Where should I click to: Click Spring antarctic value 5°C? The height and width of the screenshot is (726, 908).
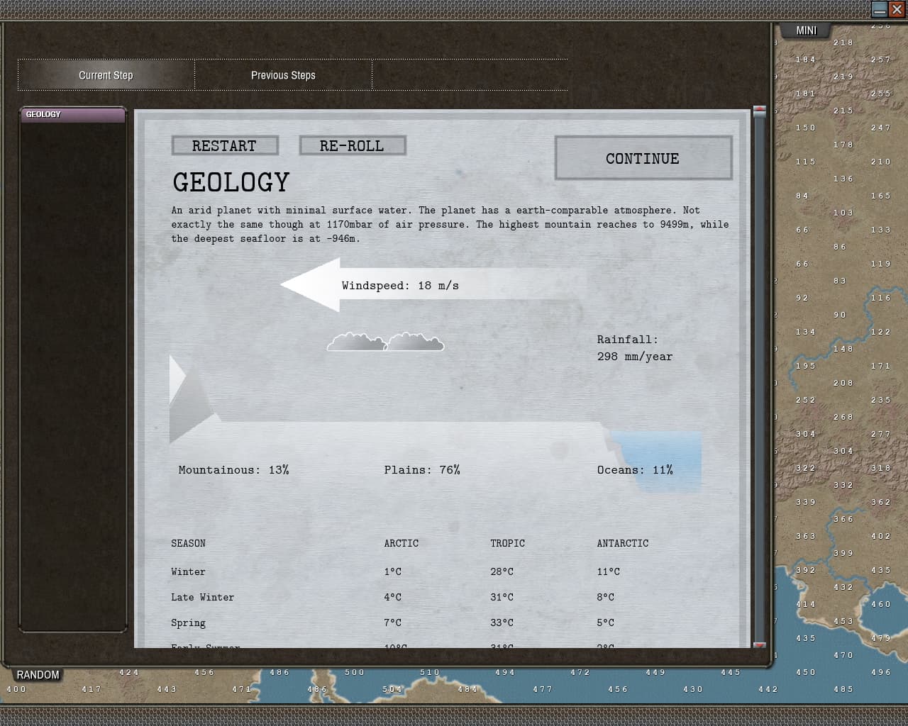(606, 623)
